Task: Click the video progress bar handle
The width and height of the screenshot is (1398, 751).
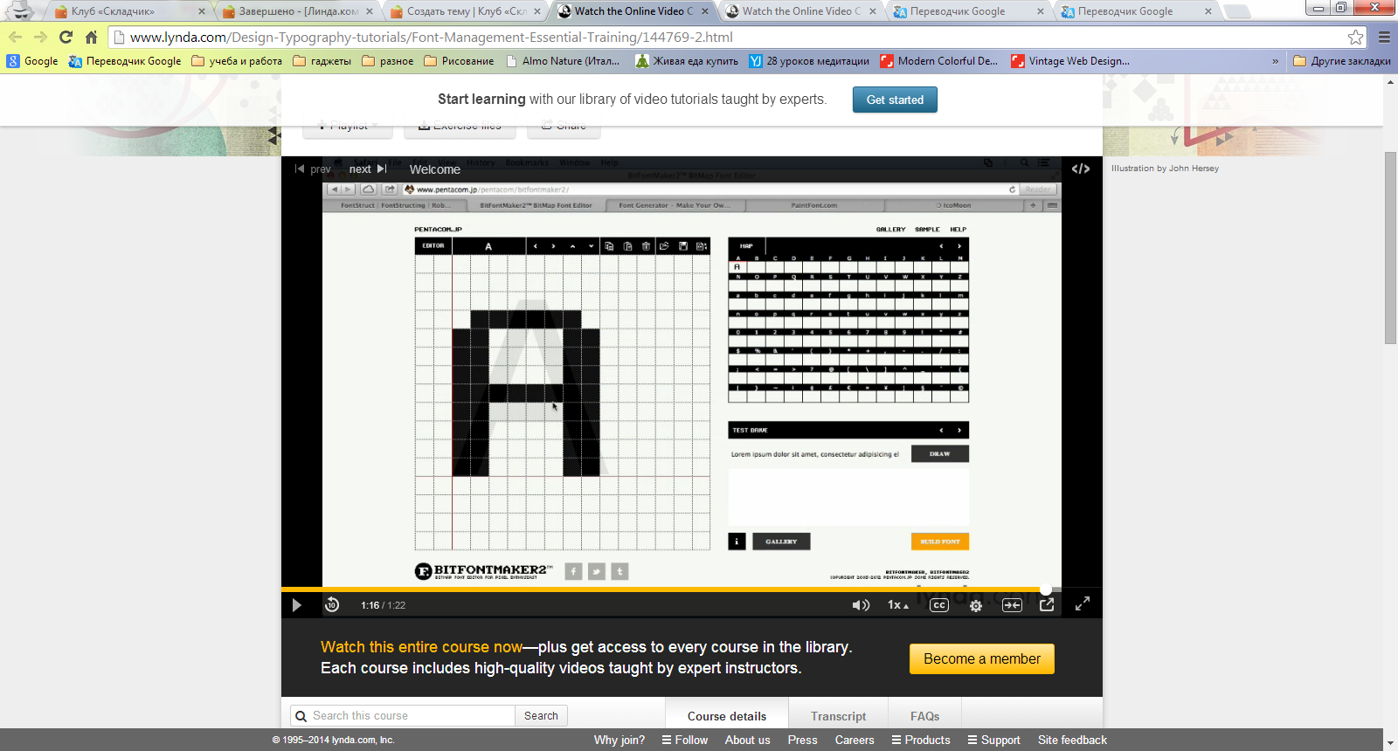Action: click(1046, 589)
